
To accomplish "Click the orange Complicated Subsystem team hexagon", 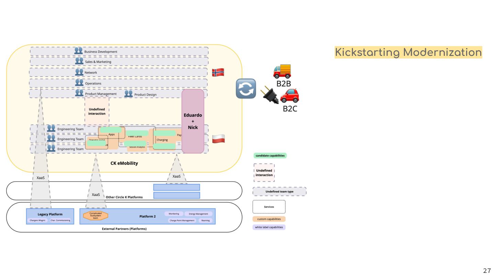I will (x=96, y=216).
